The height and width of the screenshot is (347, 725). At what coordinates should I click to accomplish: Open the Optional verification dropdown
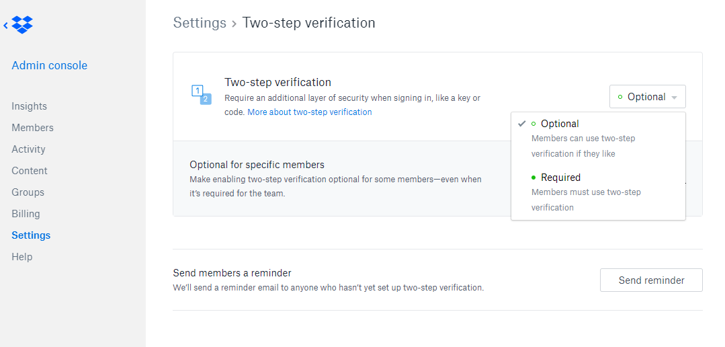point(647,97)
